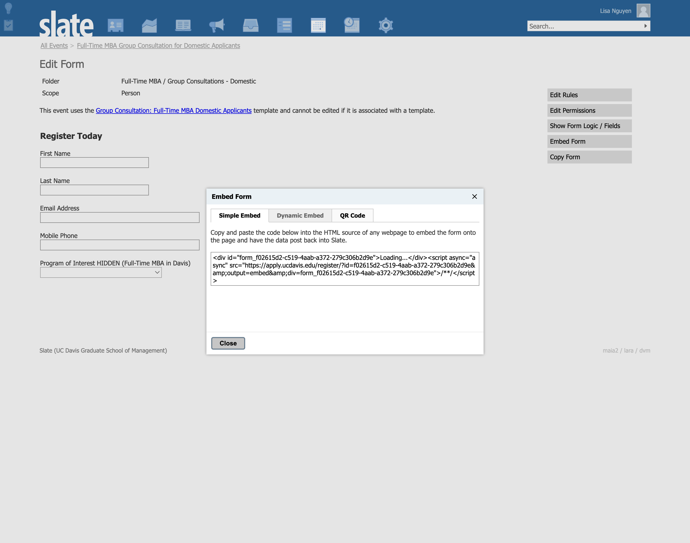Click Show Form Logic / Fields
The image size is (690, 543).
tap(589, 126)
